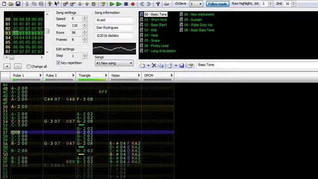
Task: Move the frame down with the arrow icon
Action: point(80,3)
